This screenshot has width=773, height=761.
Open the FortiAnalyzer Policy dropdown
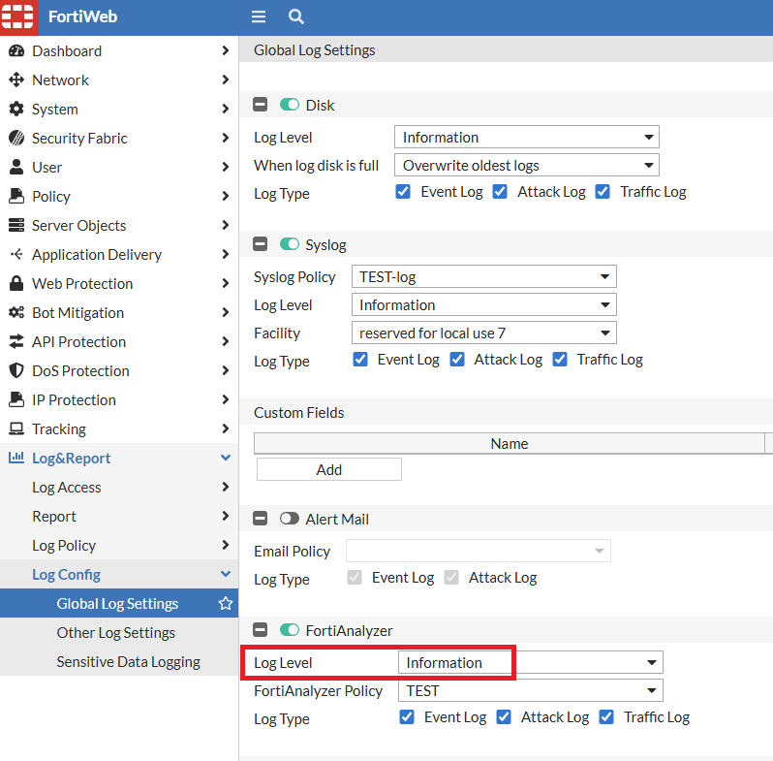530,690
